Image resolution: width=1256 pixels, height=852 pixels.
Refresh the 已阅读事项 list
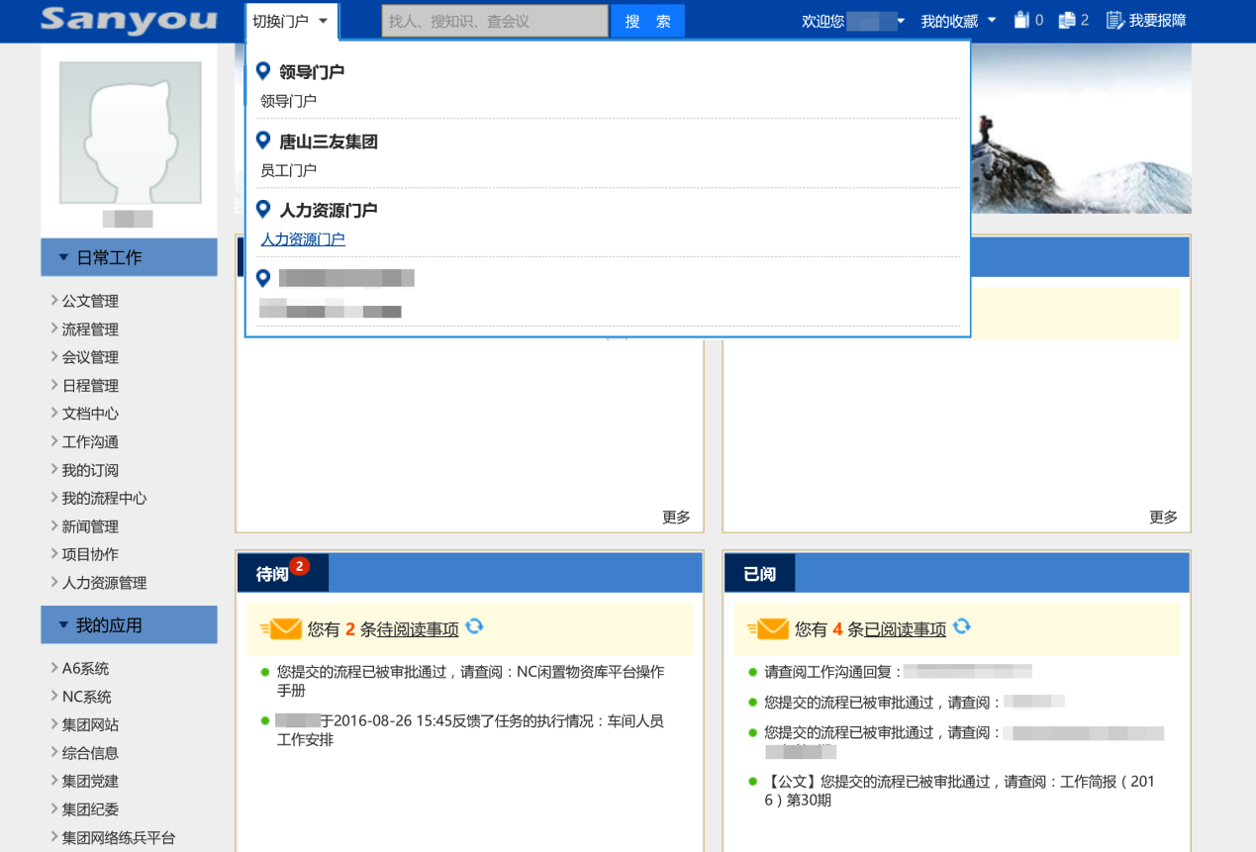962,626
